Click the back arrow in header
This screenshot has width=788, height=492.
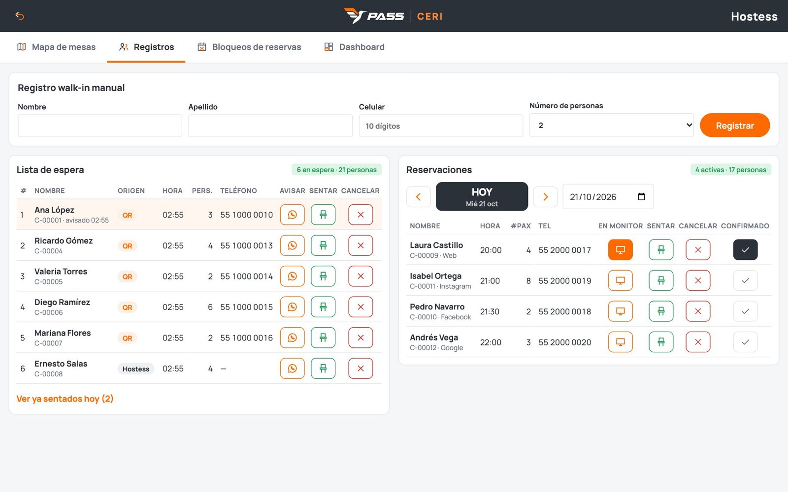tap(20, 16)
